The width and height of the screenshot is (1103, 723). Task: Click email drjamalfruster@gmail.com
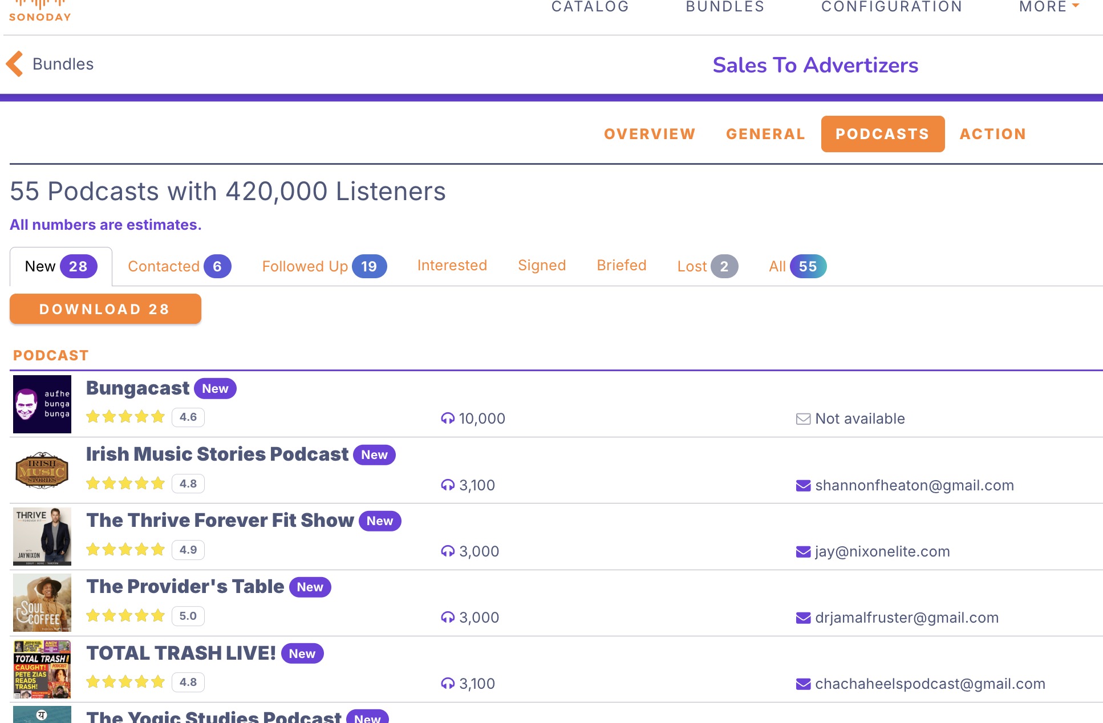click(907, 618)
